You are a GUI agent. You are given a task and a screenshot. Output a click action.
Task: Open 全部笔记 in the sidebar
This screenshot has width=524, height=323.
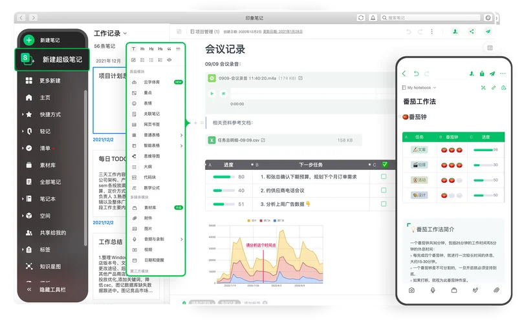[x=43, y=182]
